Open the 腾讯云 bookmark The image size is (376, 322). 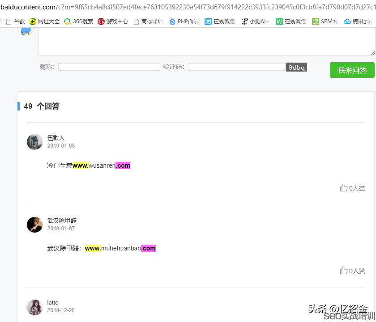click(x=358, y=21)
